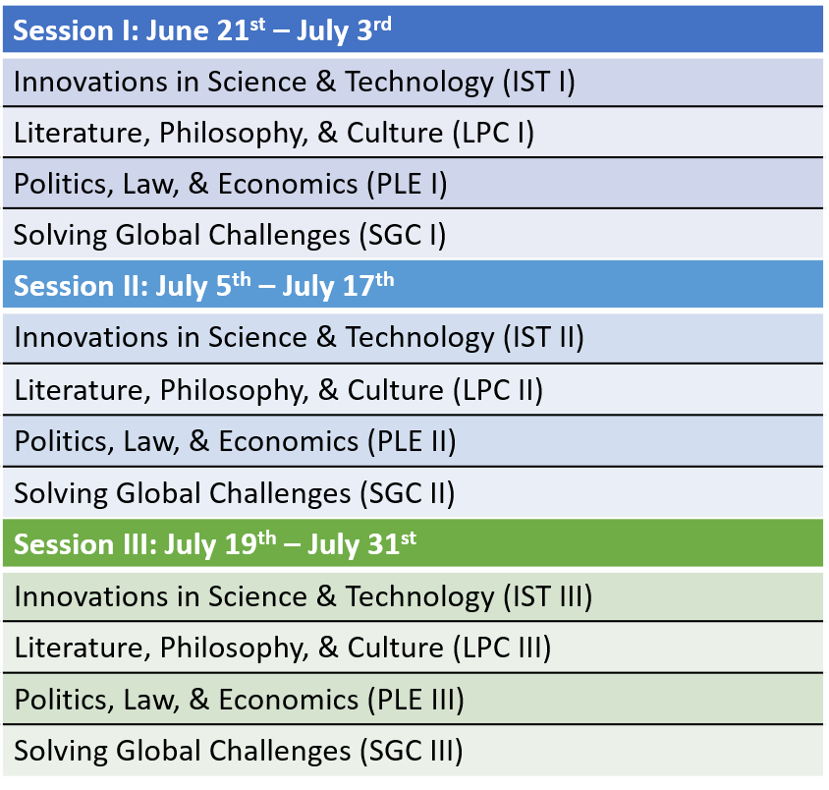Screen dimensions: 829x790
Task: Select Solving Global Challenges (SGC III)
Action: [239, 752]
